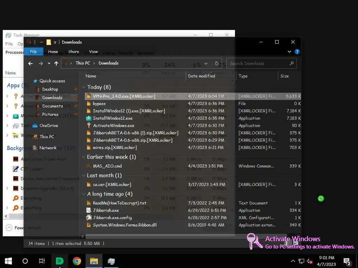Open the notification action center
Screen dimensions: 358x268
pyautogui.click(x=347, y=261)
